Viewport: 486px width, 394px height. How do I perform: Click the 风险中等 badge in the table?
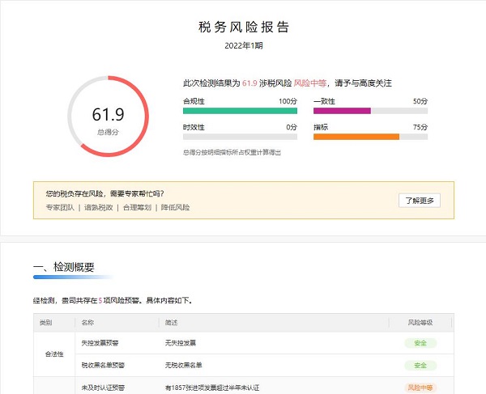tap(420, 387)
